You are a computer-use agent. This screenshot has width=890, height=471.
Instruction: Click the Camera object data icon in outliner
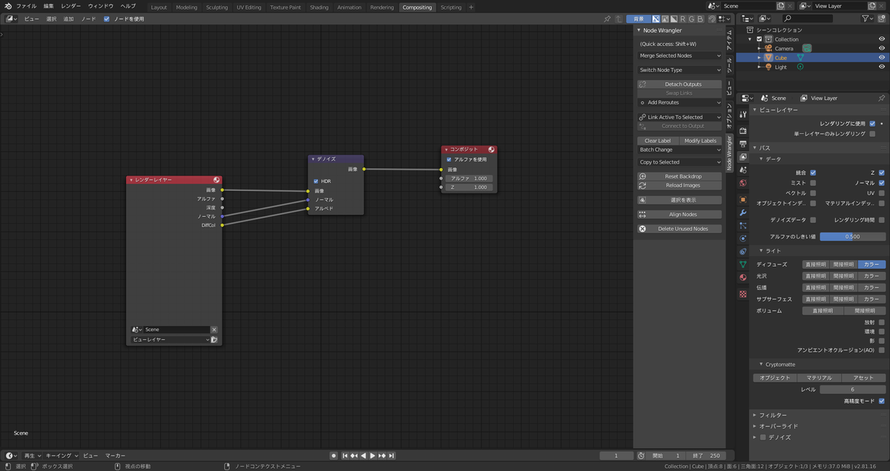click(807, 48)
